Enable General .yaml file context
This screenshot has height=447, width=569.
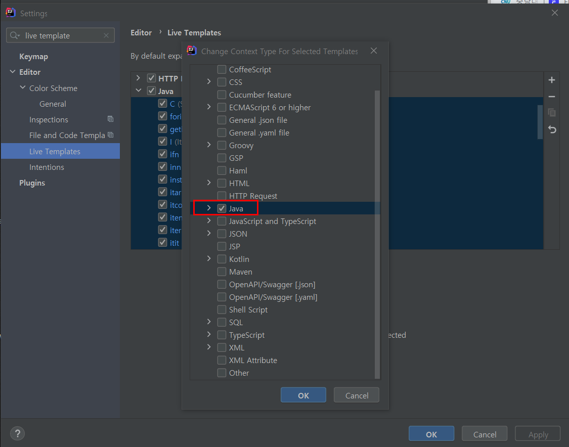[222, 133]
